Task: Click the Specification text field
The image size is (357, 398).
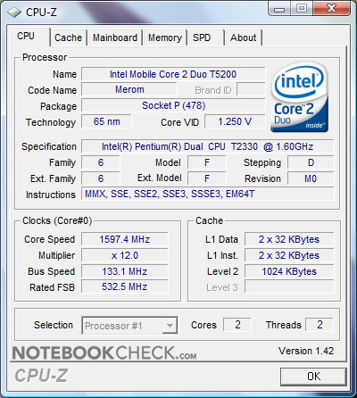Action: pos(208,146)
